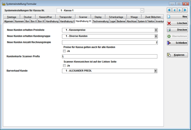Jump to last record navigation arrow
The width and height of the screenshot is (191, 130).
coord(185,10)
